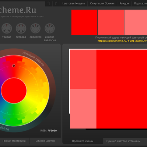The image size is (147, 147).
Task: Click the light pink-red swatch at top
Action: pyautogui.click(x=136, y=22)
